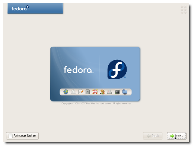
Task: Open the Release Notes
Action: [22, 136]
